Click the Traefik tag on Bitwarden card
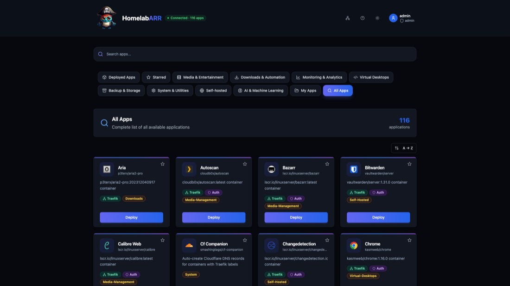 click(x=357, y=193)
